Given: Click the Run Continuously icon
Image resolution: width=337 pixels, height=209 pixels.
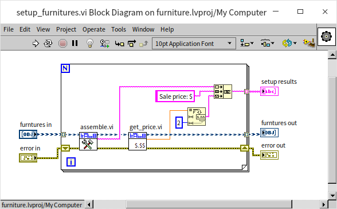Looking at the screenshot, I should click(x=48, y=44).
